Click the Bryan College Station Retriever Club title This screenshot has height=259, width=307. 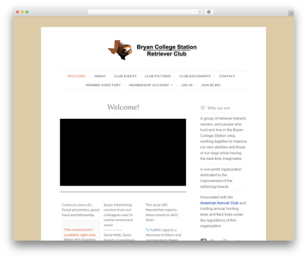tap(166, 50)
